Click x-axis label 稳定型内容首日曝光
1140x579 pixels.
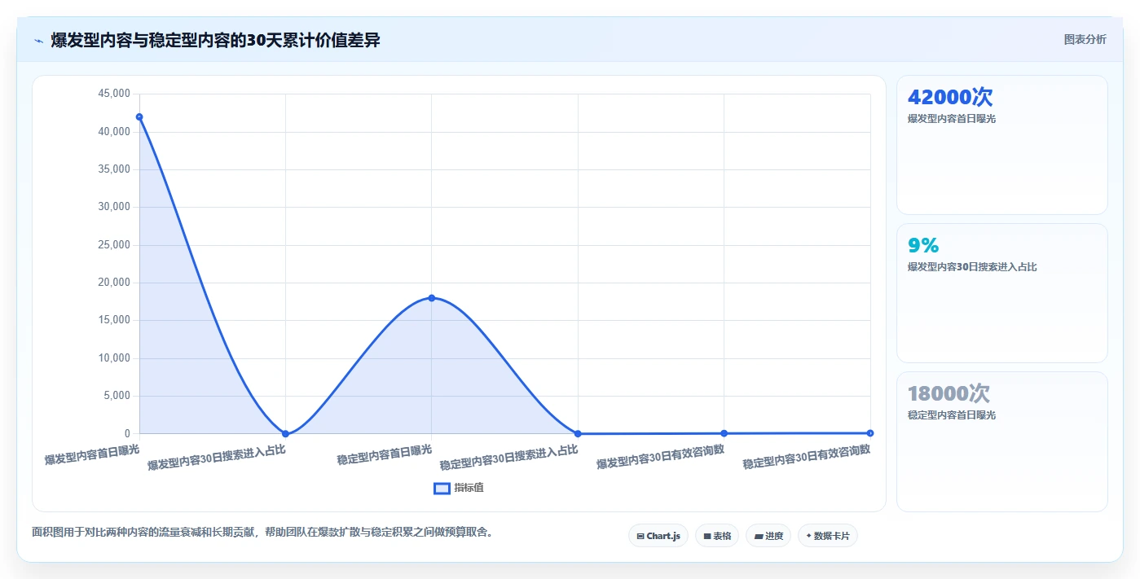[385, 454]
